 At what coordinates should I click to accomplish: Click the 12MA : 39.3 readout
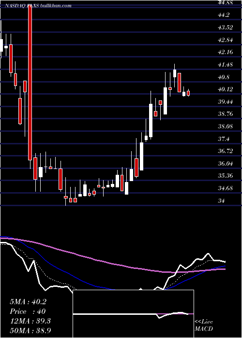30,321
